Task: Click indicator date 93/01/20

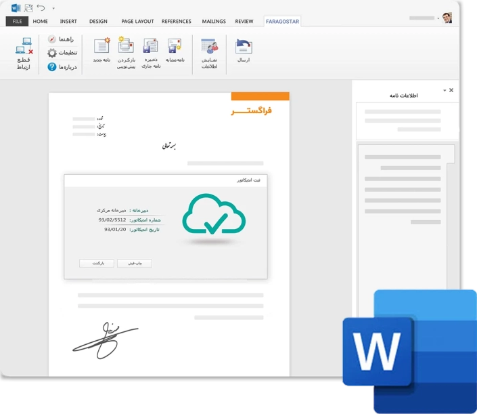Action: click(x=115, y=230)
